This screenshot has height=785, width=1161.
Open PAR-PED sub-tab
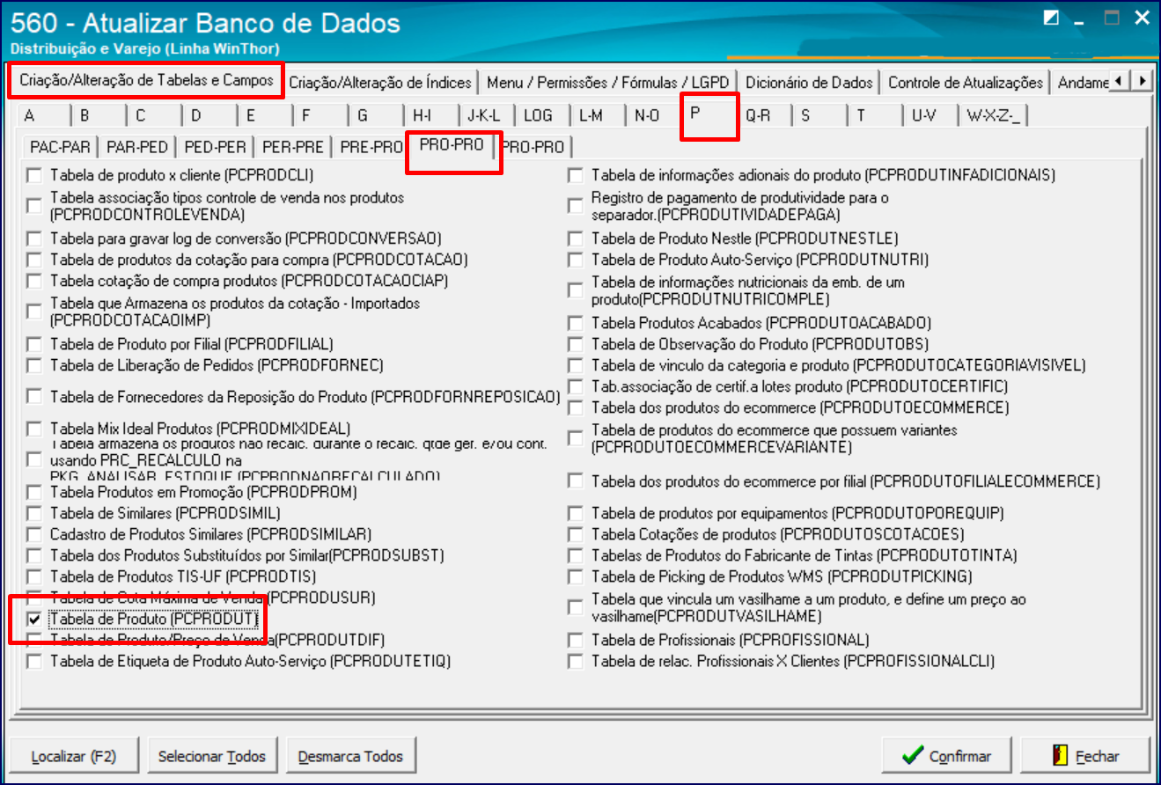pyautogui.click(x=136, y=147)
